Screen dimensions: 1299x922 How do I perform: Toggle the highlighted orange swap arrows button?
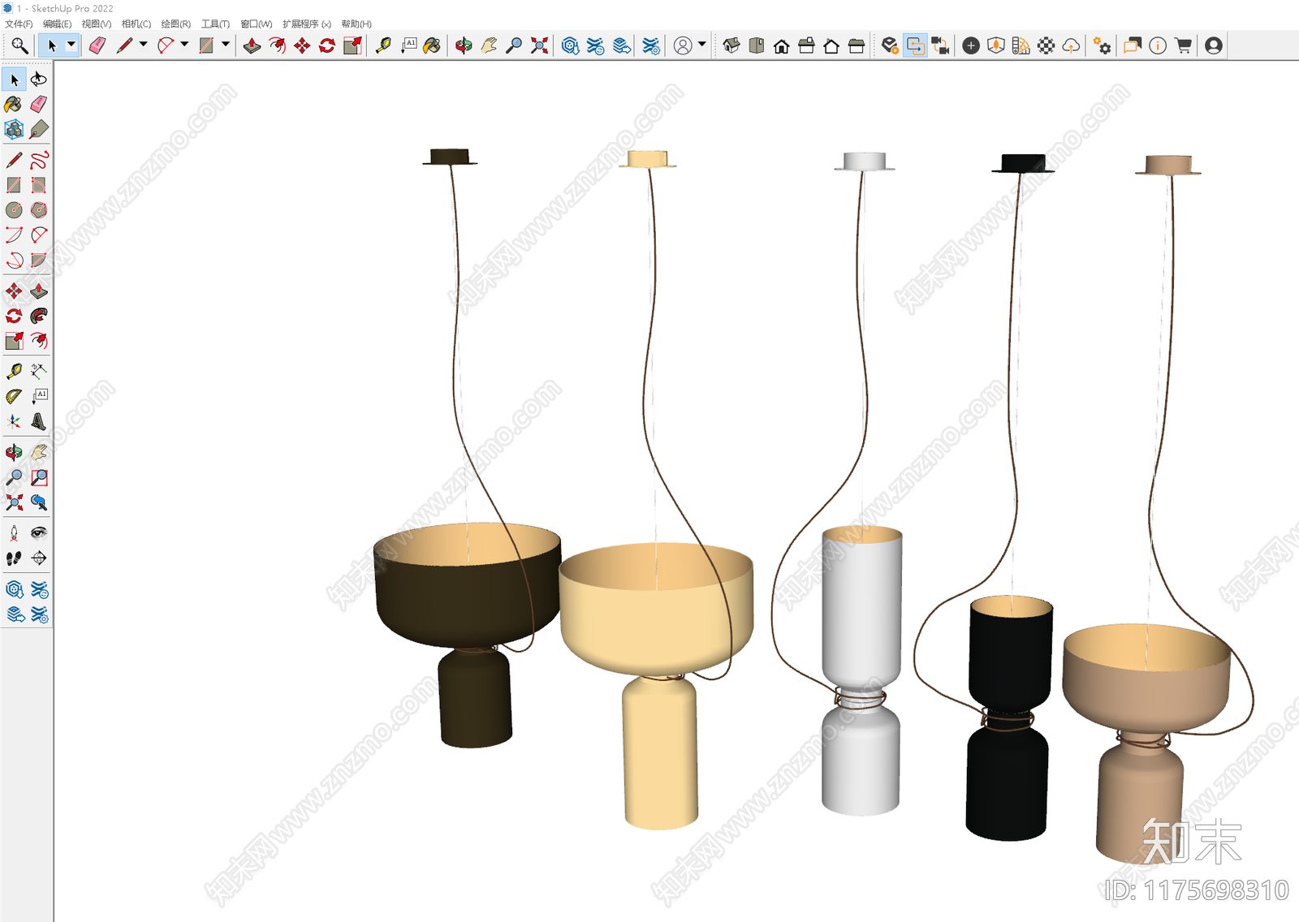coord(915,45)
